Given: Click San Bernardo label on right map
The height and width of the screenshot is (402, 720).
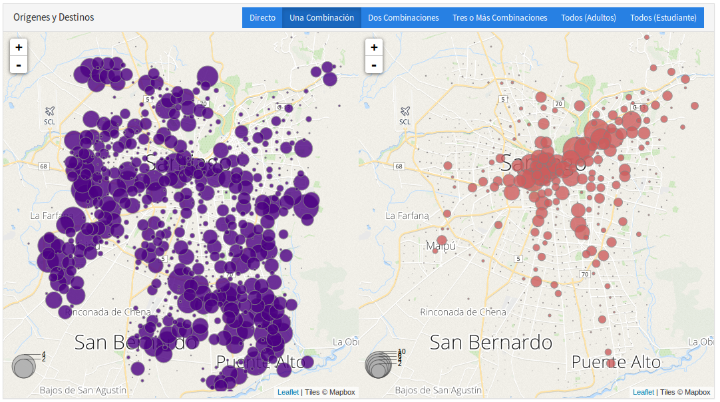Looking at the screenshot, I should 491,342.
